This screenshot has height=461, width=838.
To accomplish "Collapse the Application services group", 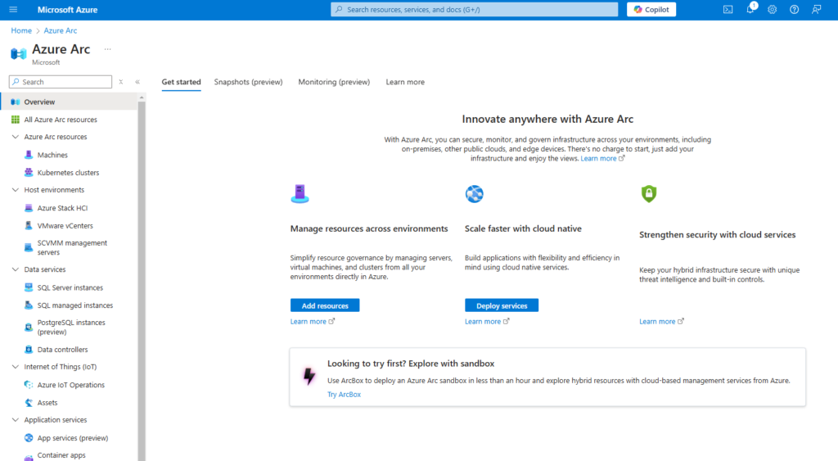I will pos(16,420).
